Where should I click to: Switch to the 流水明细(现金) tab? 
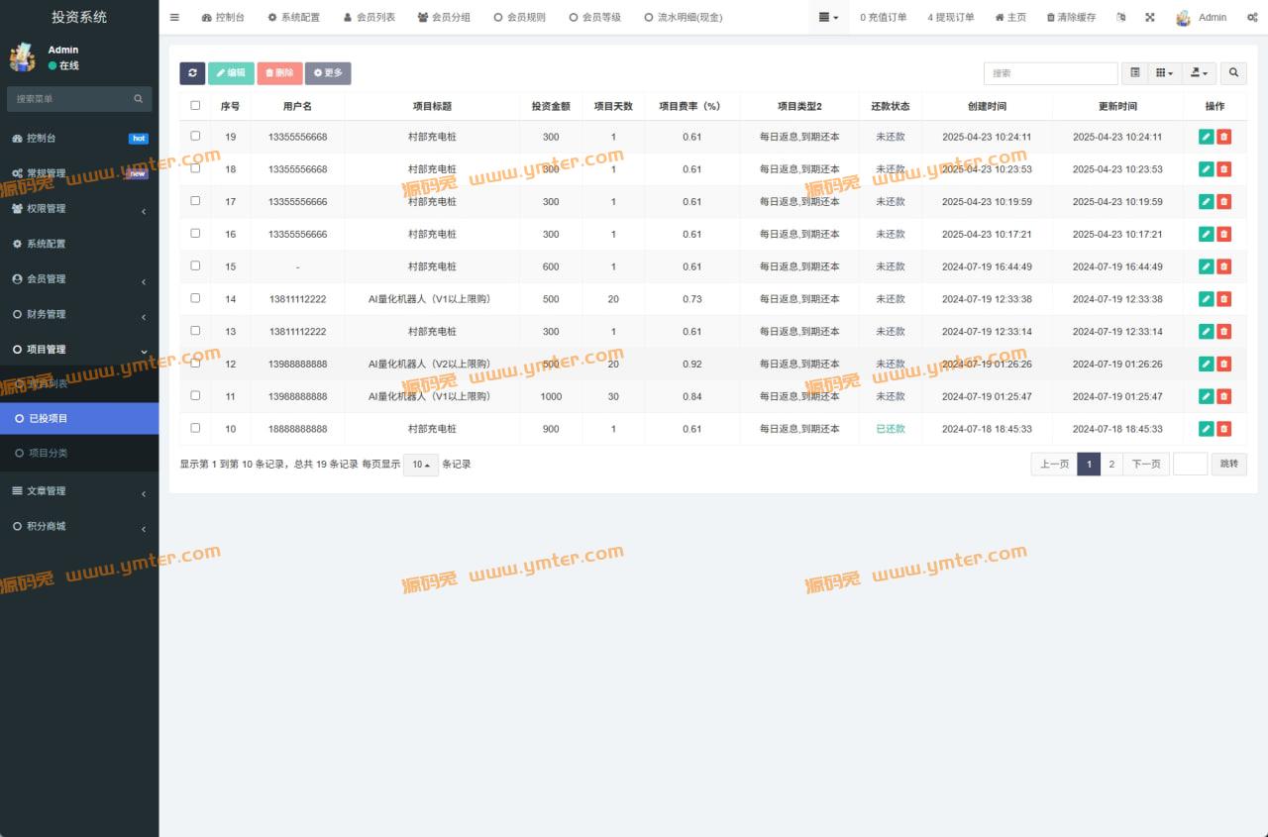pos(684,17)
